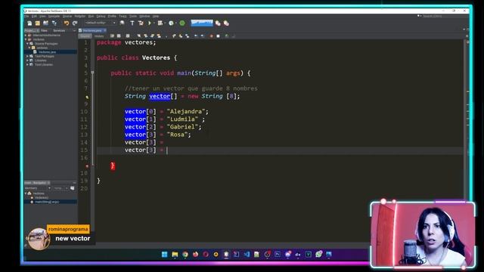Click the red error marker near line 17

87,166
